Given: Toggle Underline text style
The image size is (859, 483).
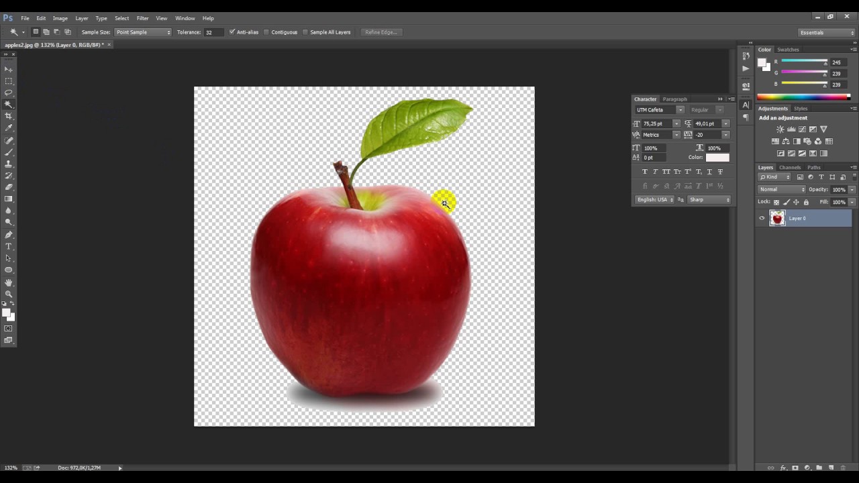Looking at the screenshot, I should (x=709, y=172).
